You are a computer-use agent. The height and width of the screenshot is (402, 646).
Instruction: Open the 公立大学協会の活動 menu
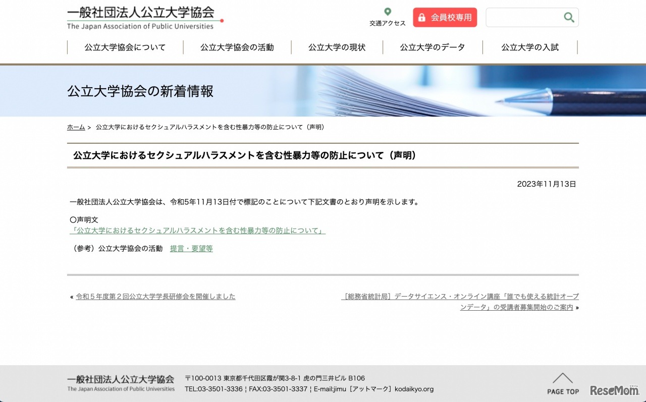click(237, 47)
